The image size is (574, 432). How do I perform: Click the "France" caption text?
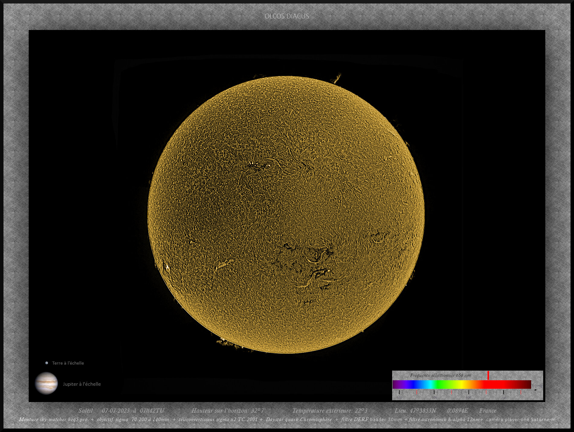(x=488, y=411)
